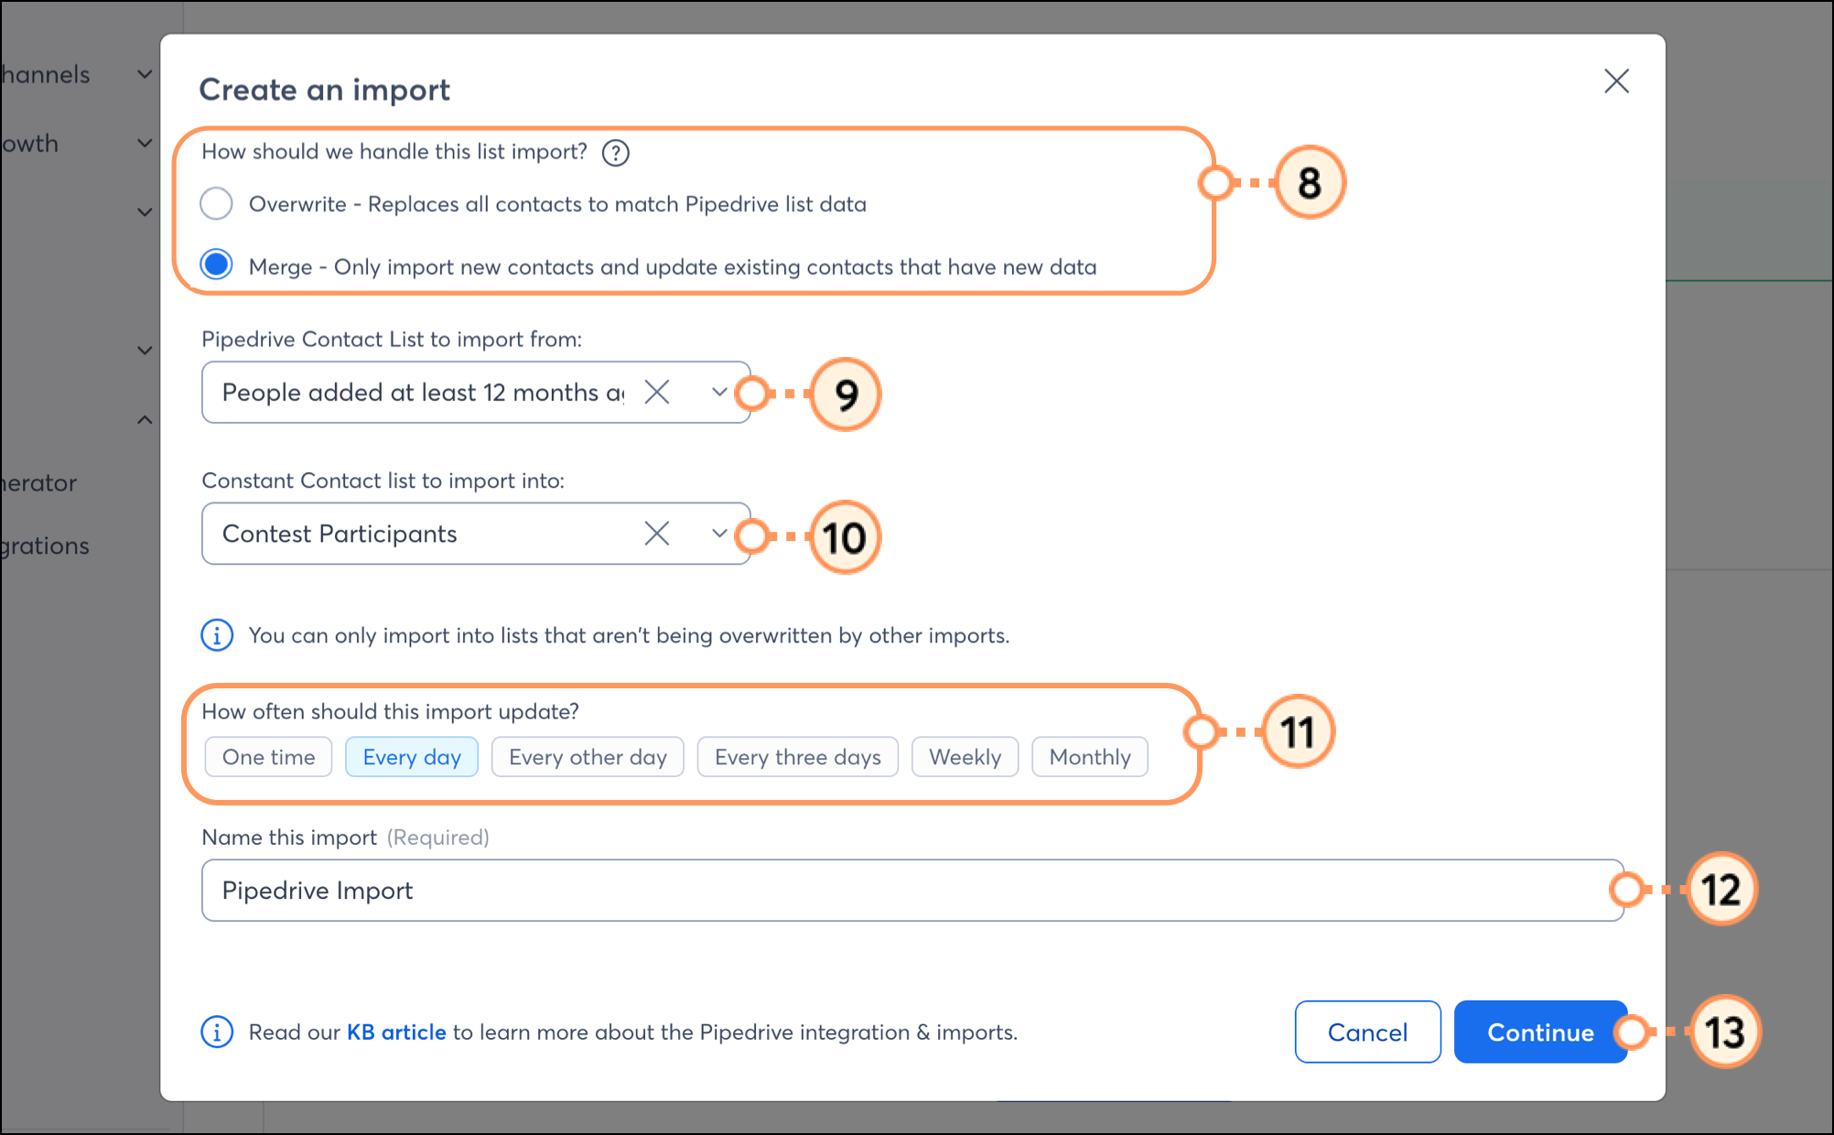The width and height of the screenshot is (1834, 1135).
Task: Set update frequency to Every other day
Action: click(x=588, y=757)
